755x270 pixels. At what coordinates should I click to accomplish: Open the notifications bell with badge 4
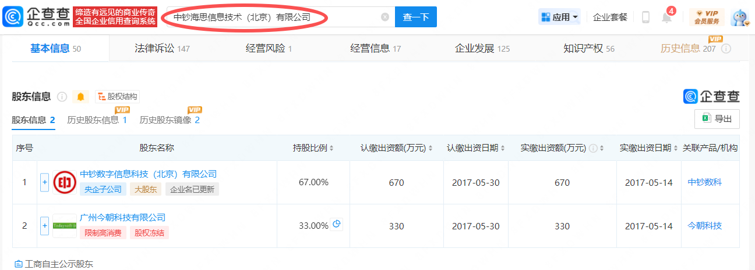(x=667, y=17)
